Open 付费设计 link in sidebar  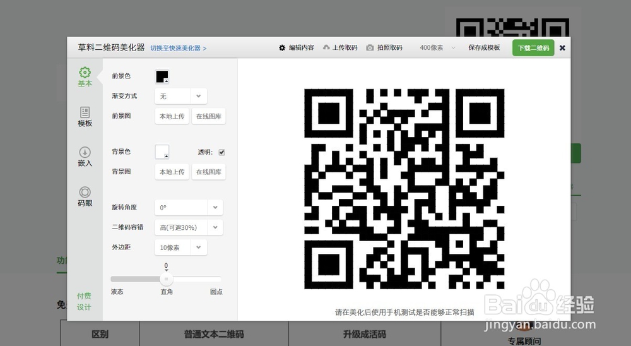(84, 301)
